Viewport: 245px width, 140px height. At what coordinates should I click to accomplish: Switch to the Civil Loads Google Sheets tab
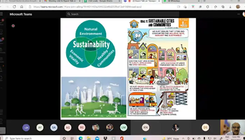pyautogui.click(x=99, y=2)
